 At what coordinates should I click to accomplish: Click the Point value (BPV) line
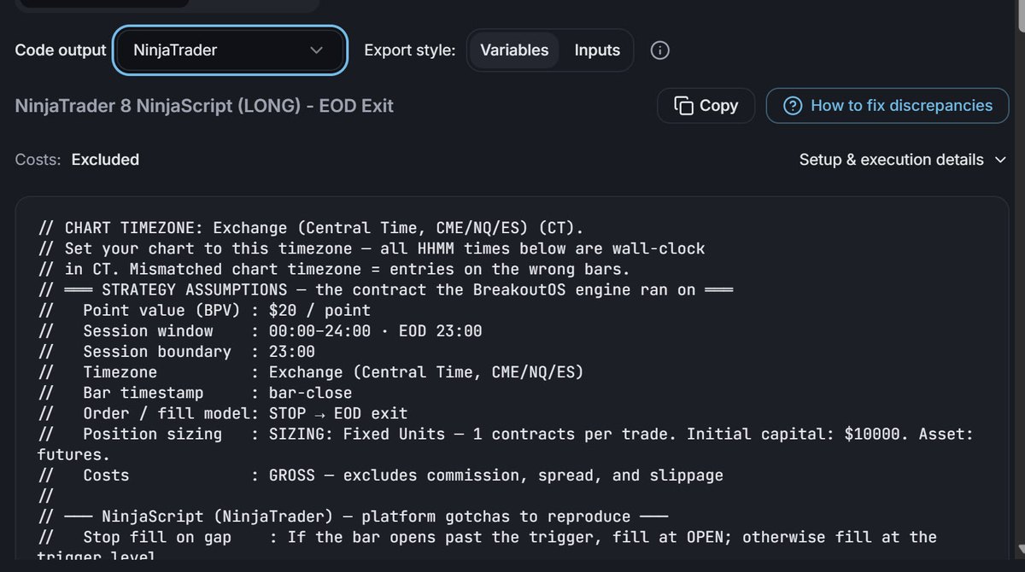tap(206, 310)
